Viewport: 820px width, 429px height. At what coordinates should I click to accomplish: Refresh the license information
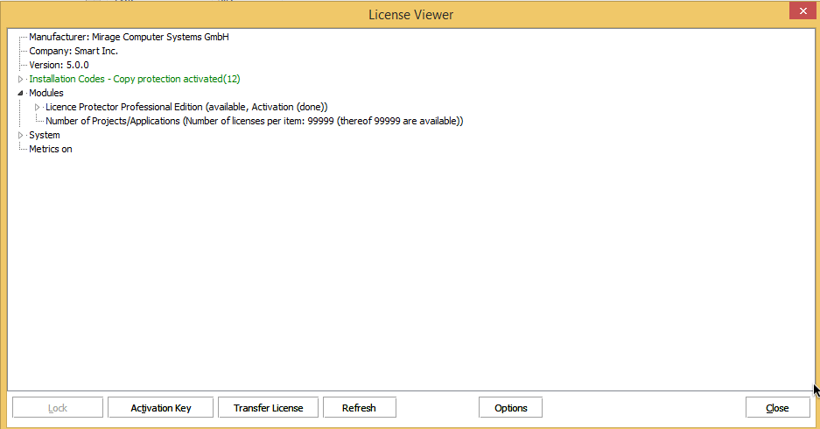coord(360,408)
